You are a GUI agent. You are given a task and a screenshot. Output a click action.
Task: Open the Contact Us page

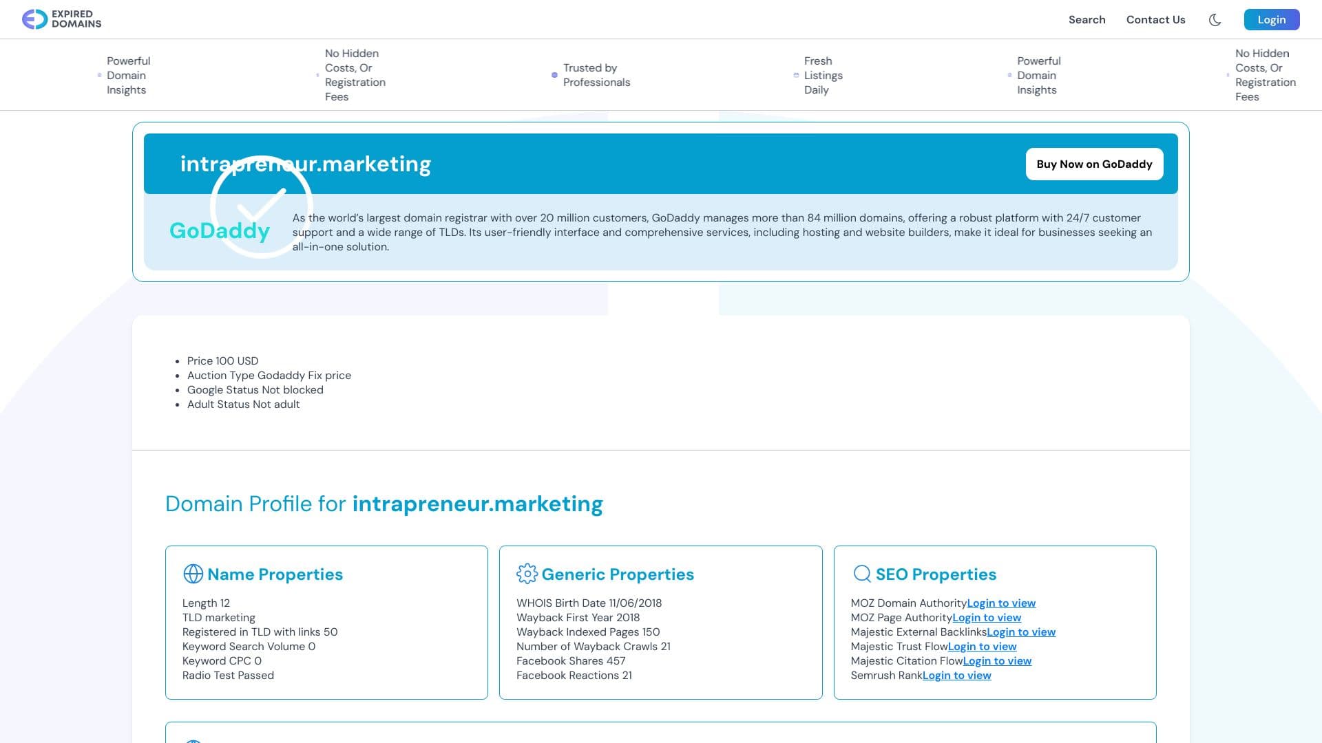point(1155,20)
